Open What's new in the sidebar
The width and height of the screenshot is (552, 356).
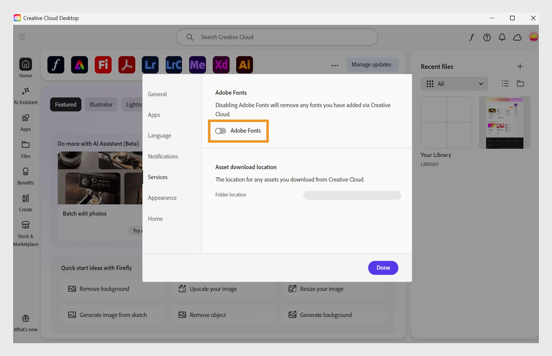point(26,323)
